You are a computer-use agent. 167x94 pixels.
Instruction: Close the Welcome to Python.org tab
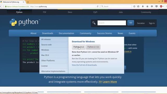[x=23, y=2]
